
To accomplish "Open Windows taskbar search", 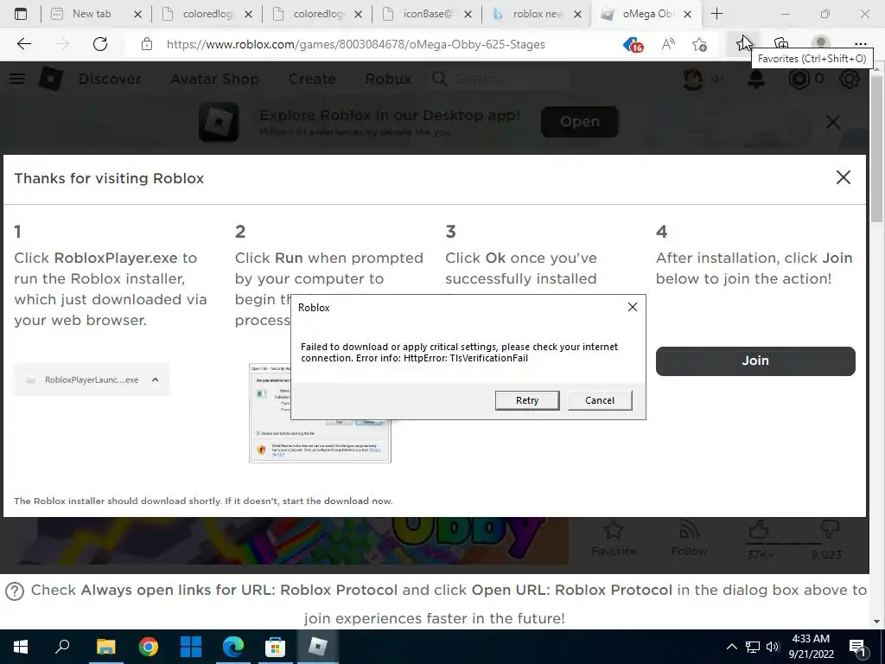I will pyautogui.click(x=62, y=647).
